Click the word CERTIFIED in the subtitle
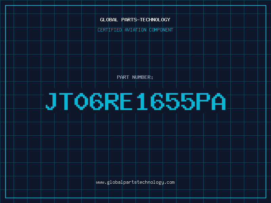Screen dimensions: 271x203 (110, 30)
